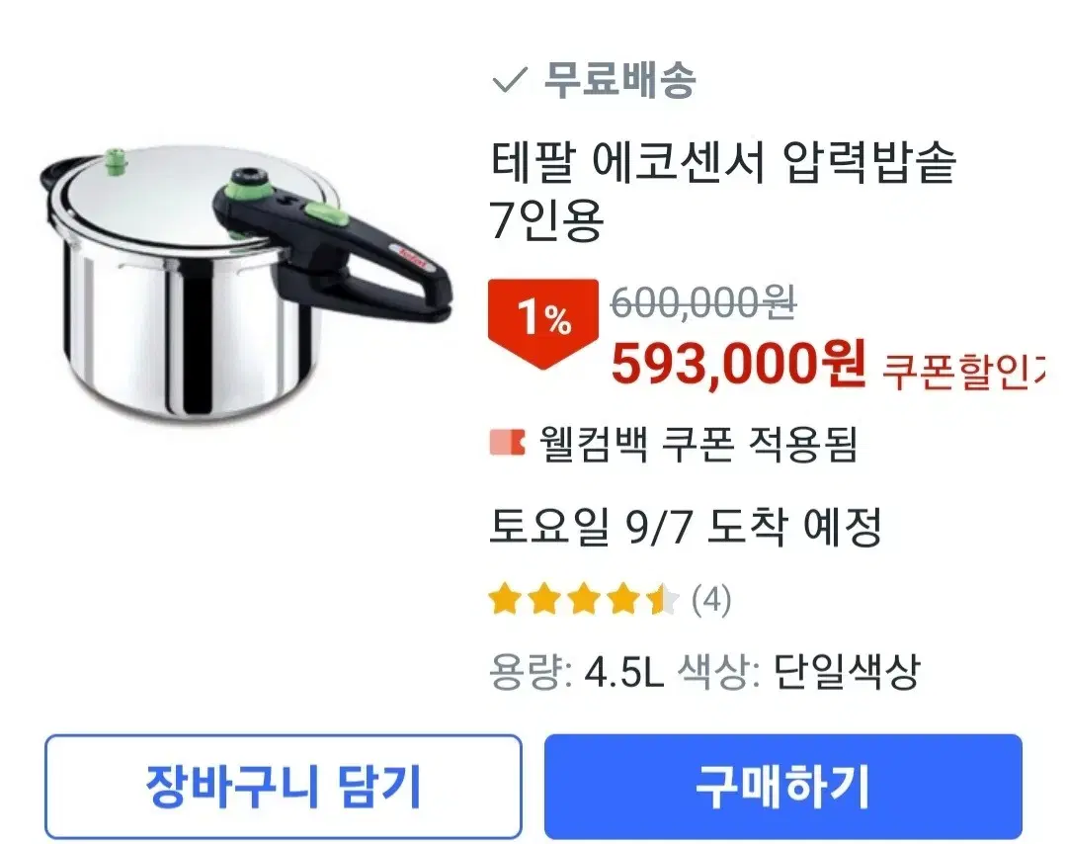Click the third gold rating star
1067x844 pixels.
tap(584, 600)
